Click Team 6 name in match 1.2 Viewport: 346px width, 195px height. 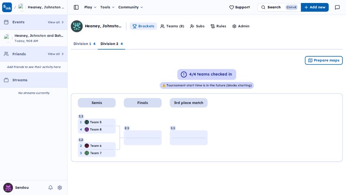pos(96,146)
